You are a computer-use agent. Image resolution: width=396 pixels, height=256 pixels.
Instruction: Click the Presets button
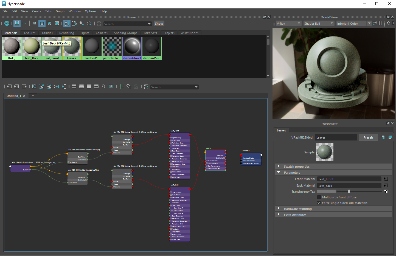pos(368,137)
